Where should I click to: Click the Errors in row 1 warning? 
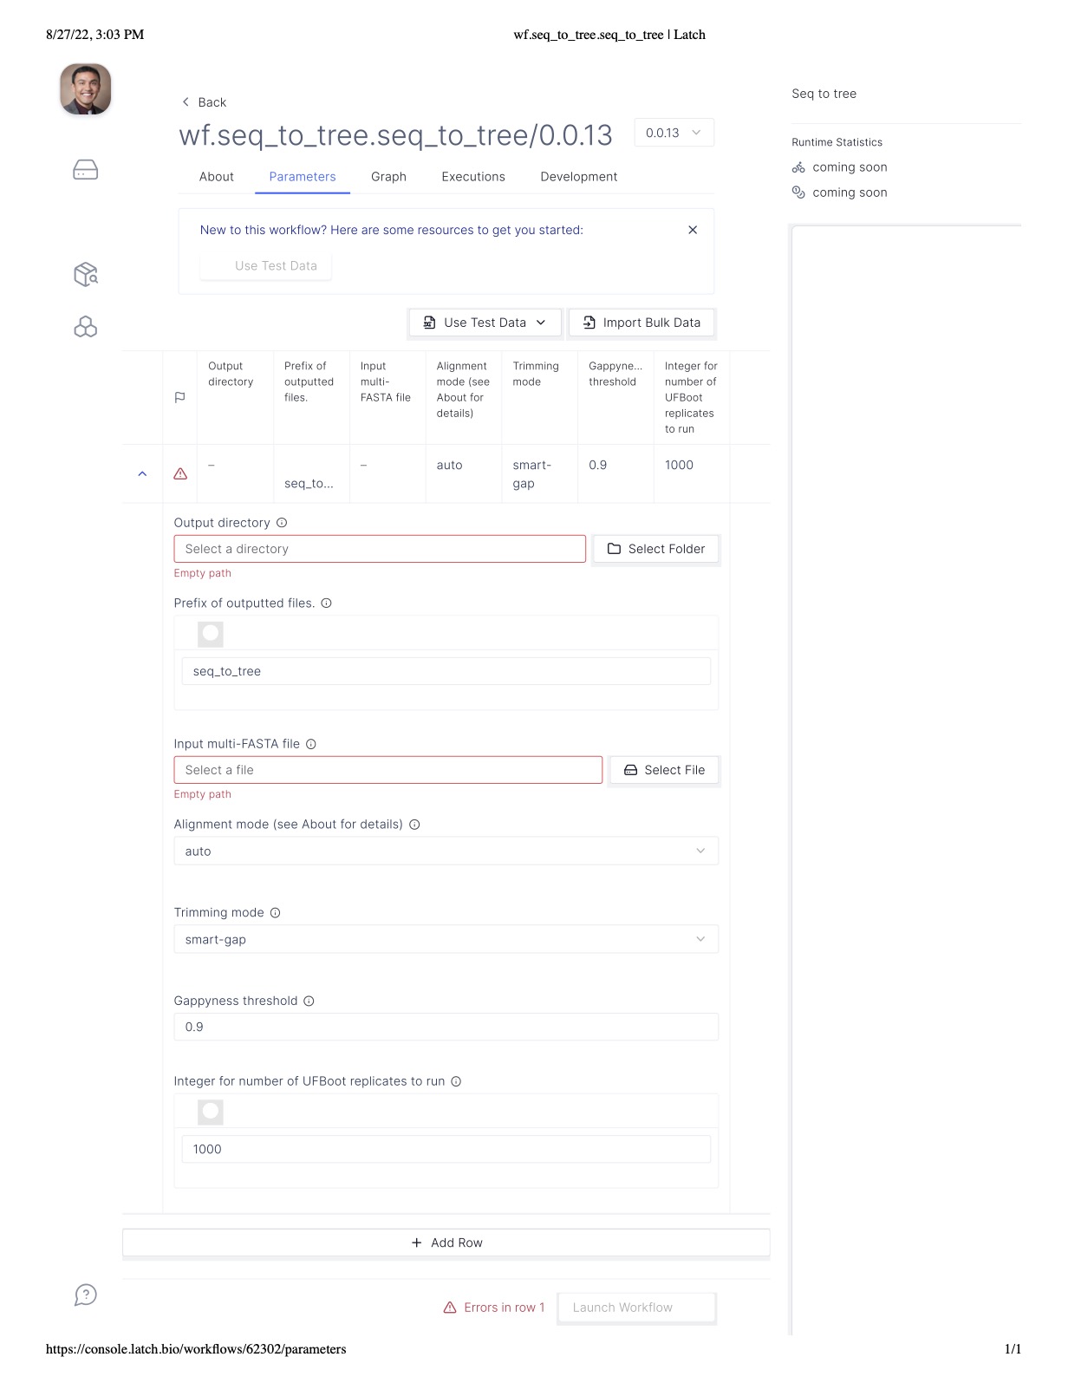click(x=494, y=1308)
